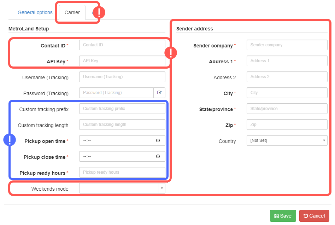Select the Carrier tab
335x225 pixels.
tap(72, 12)
